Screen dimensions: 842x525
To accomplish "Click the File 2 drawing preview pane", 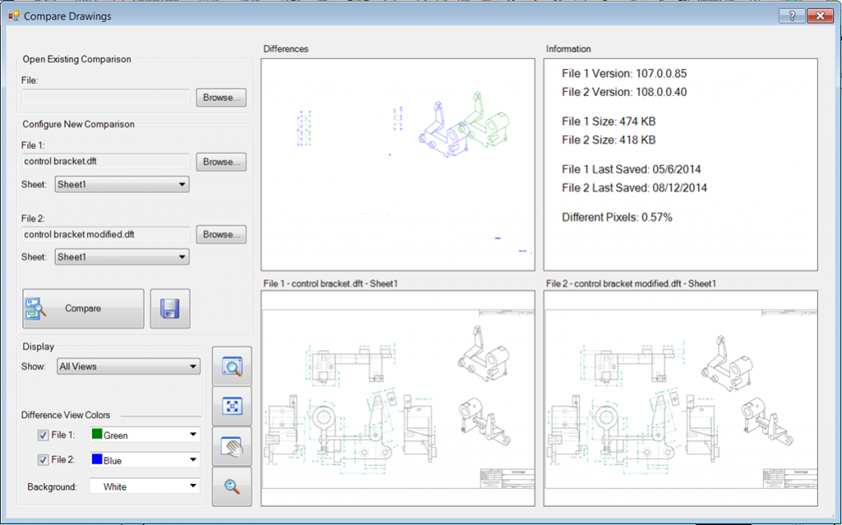I will 680,398.
